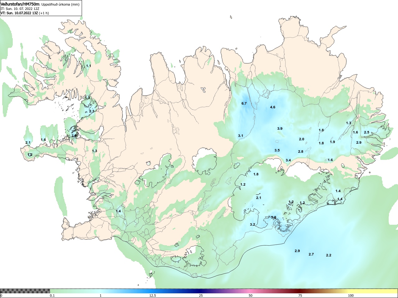
Task: Click the 12.5 label on the color scale
Action: point(153,296)
